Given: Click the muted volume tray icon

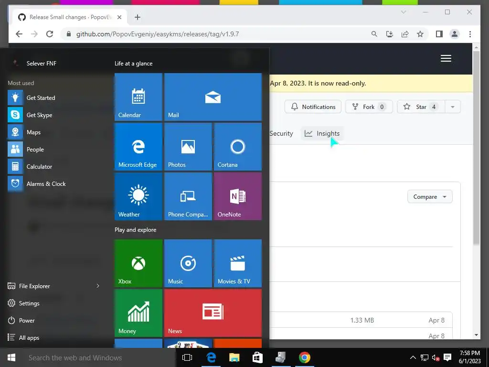Looking at the screenshot, I should 436,357.
